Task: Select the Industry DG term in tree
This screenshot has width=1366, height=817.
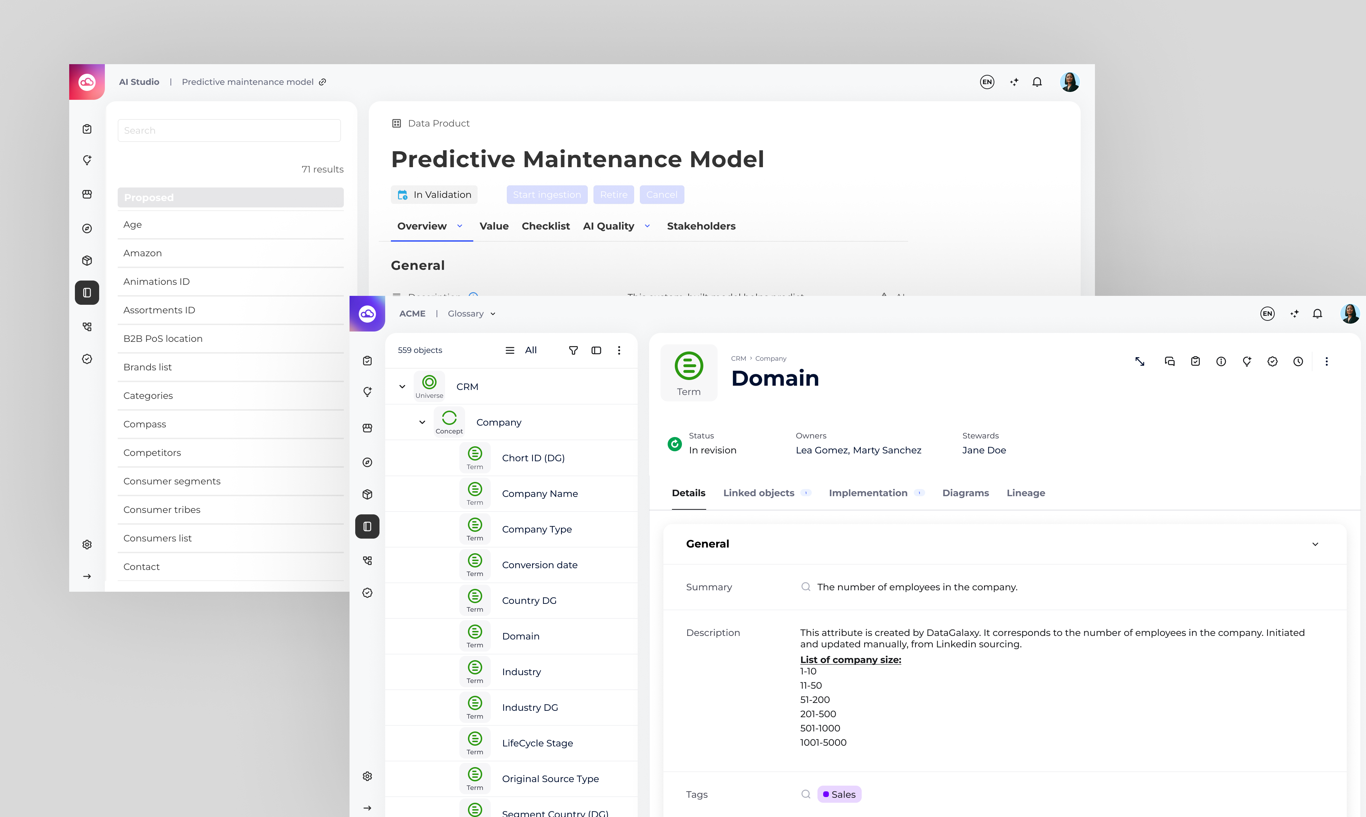Action: 511,708
